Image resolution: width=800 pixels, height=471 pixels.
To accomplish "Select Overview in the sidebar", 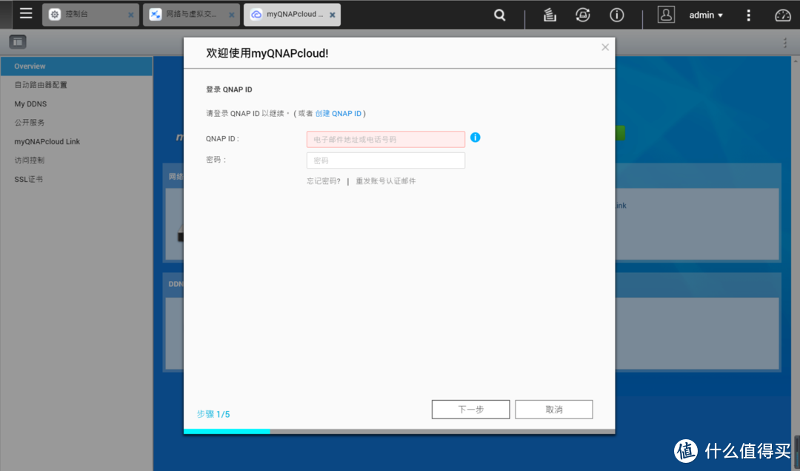I will [76, 67].
